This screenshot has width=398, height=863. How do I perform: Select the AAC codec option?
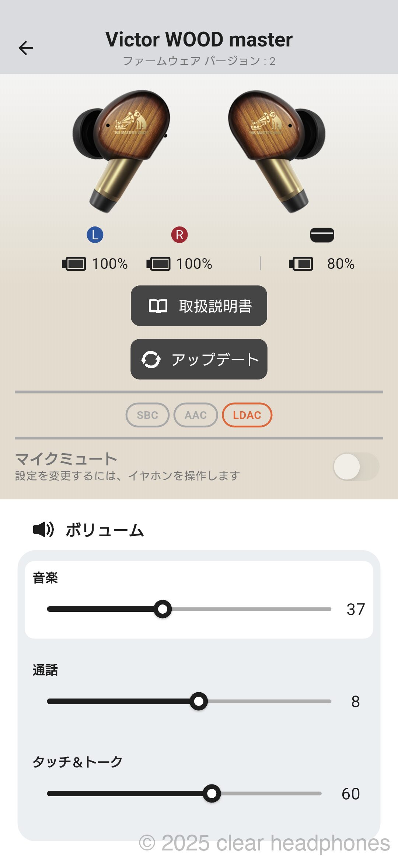point(196,415)
